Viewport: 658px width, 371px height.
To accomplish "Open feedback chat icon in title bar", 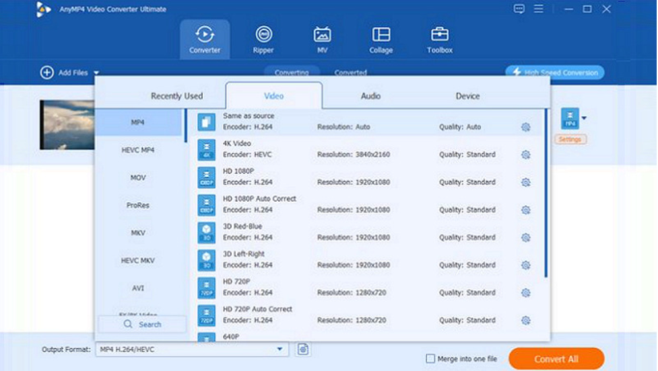I will click(519, 9).
